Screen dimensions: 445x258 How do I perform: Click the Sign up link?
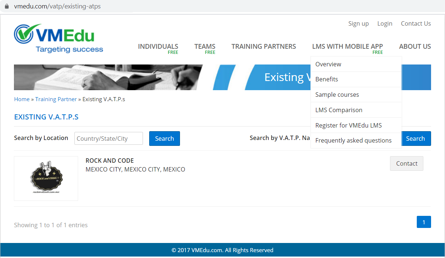pos(358,23)
